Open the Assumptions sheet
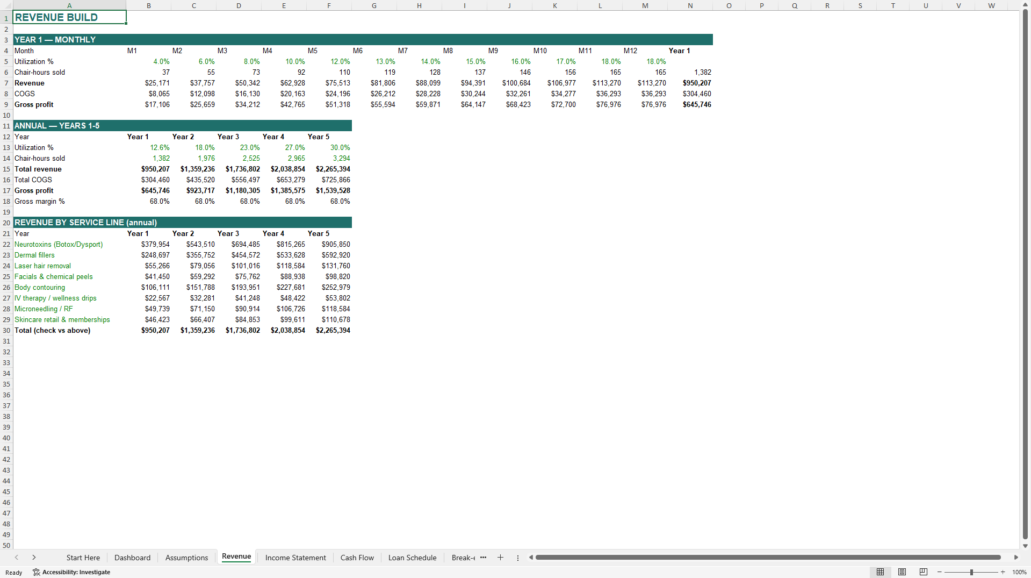1031x578 pixels. click(x=186, y=558)
